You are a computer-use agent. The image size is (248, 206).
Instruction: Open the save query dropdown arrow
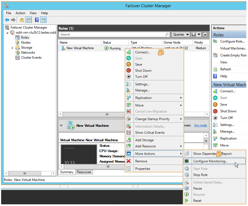coord(199,35)
